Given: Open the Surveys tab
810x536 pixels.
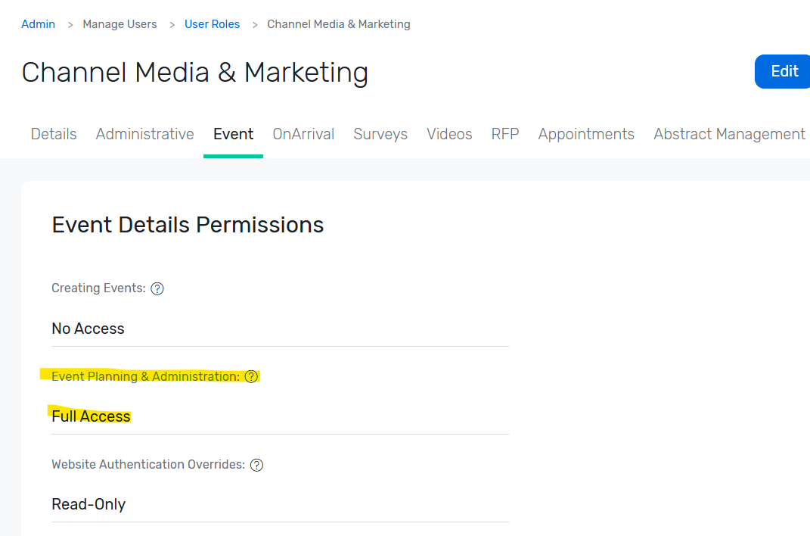Looking at the screenshot, I should [380, 134].
